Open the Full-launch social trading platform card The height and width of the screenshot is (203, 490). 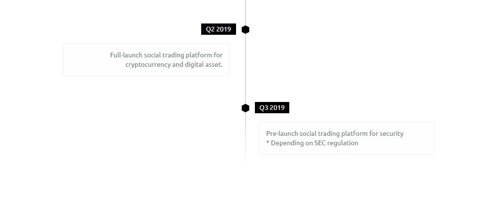(x=147, y=60)
